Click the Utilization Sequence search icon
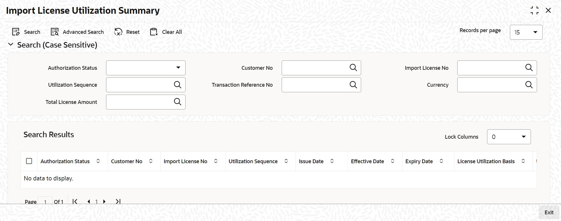Screen dimensions: 561x221 point(178,85)
